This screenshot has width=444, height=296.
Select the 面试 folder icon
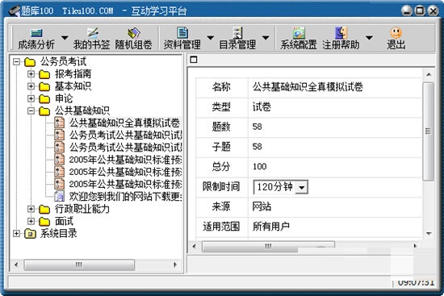44,222
